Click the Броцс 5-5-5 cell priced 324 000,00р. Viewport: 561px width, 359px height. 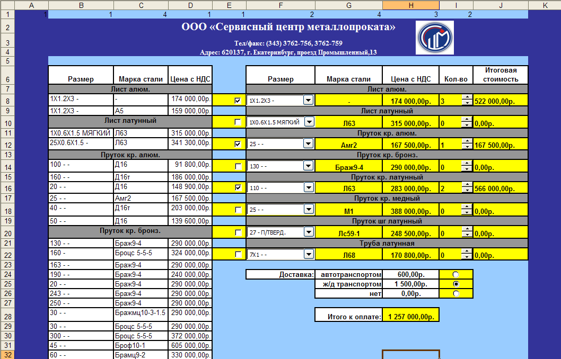pos(141,254)
